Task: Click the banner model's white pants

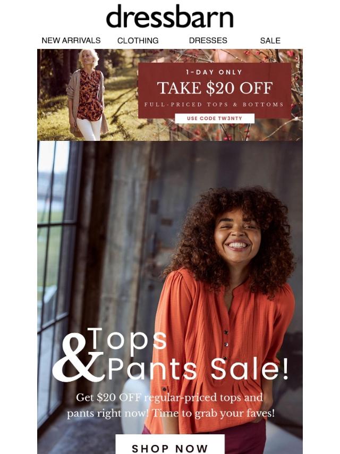Action: coord(89,129)
